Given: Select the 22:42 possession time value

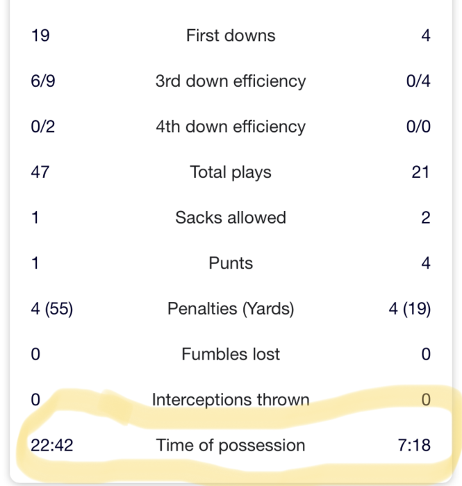Looking at the screenshot, I should click(52, 445).
